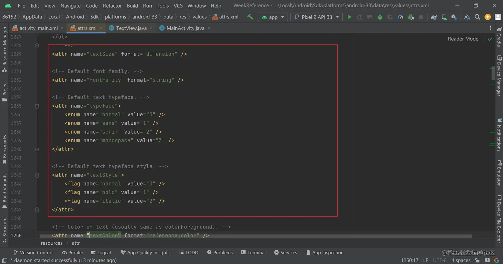This screenshot has width=503, height=264.
Task: Click the fold marker at line 1228
Action: 37,45
